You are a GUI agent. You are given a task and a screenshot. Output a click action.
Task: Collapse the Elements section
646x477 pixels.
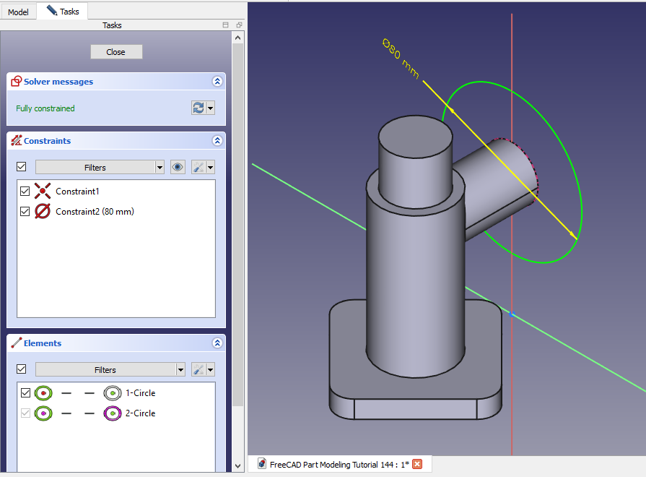(217, 343)
